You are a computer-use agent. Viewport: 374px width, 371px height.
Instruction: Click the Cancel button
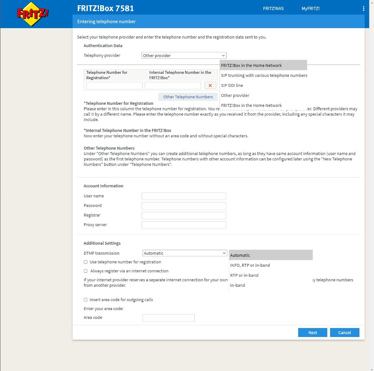tap(345, 333)
